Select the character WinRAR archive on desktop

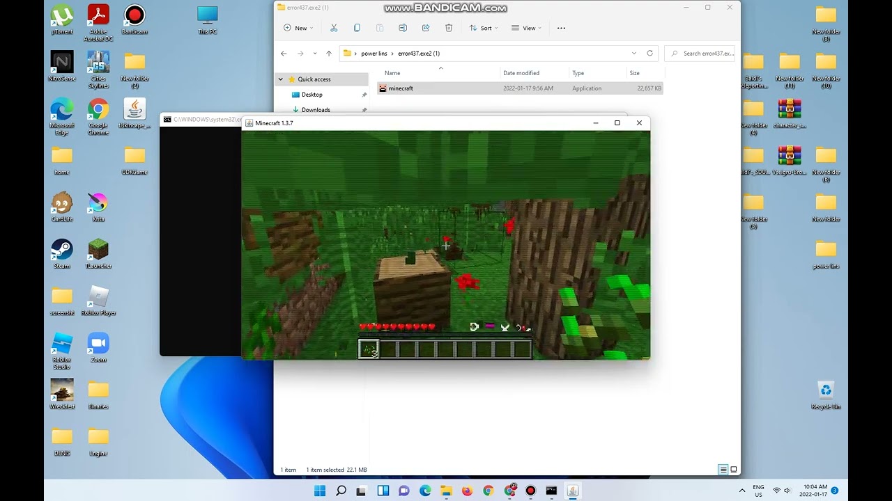coord(790,113)
